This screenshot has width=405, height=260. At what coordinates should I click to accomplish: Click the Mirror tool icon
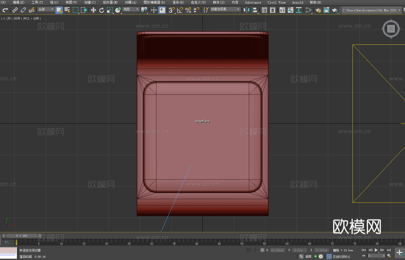247,10
